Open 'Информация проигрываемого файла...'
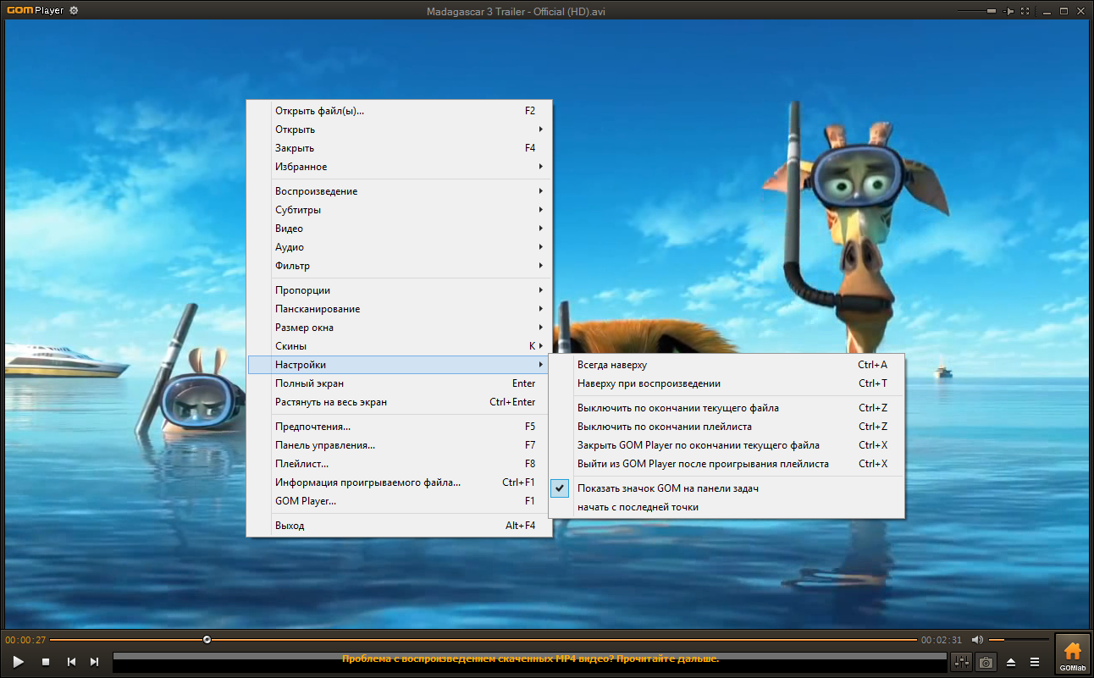Screen dimensions: 1094x678 pyautogui.click(x=399, y=482)
